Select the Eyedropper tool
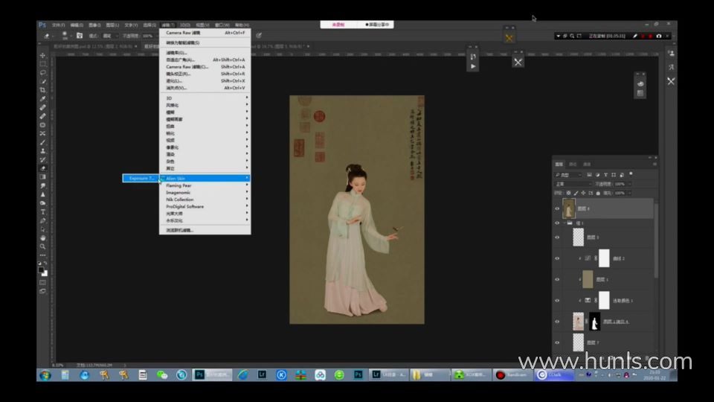 [43, 99]
